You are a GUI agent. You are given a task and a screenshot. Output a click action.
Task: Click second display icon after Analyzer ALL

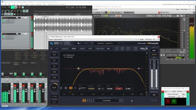[123, 49]
